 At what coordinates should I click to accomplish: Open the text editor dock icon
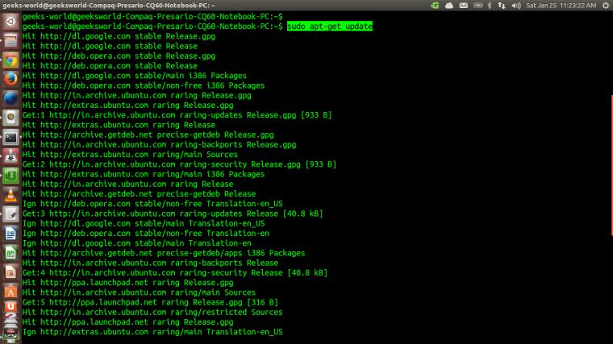[x=10, y=214]
